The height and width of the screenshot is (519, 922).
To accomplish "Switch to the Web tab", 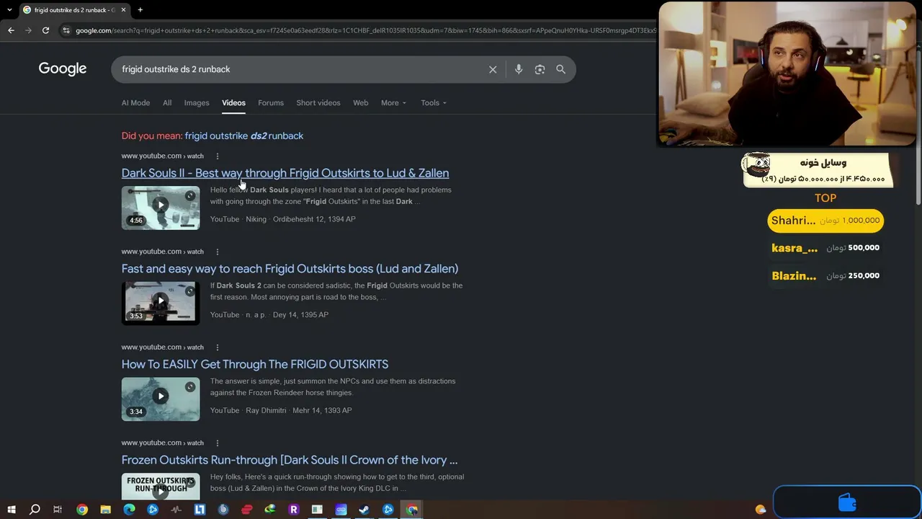I will click(x=361, y=102).
